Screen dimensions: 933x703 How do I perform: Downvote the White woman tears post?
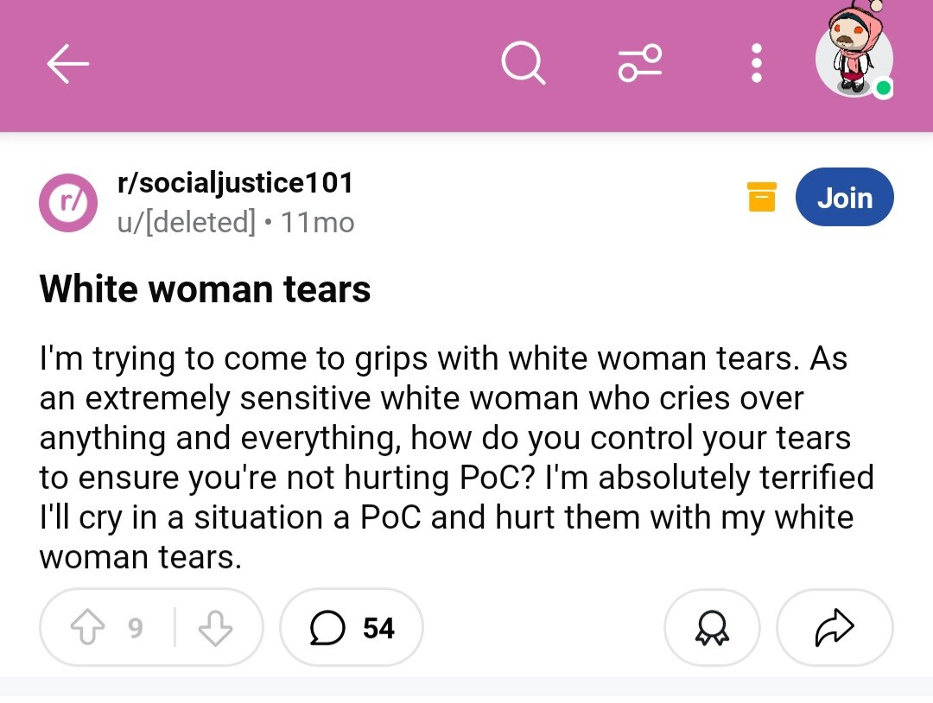pyautogui.click(x=215, y=628)
